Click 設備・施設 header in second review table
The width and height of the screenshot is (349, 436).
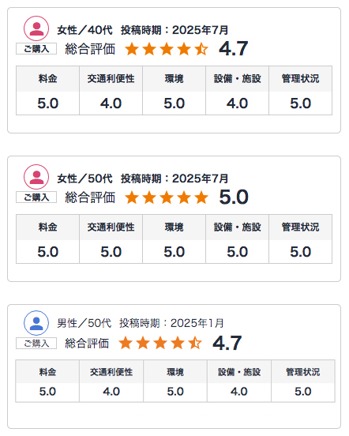(238, 227)
